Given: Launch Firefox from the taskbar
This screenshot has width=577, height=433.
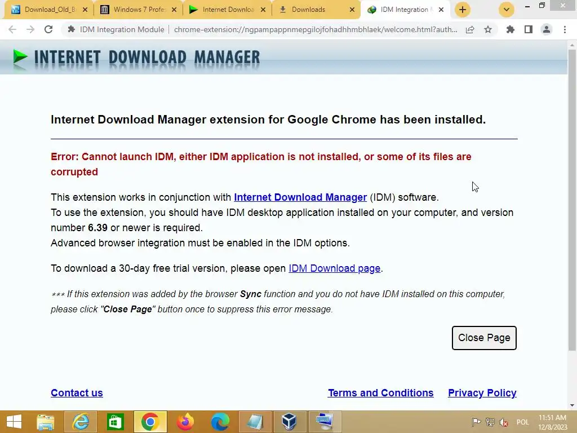Looking at the screenshot, I should point(185,422).
